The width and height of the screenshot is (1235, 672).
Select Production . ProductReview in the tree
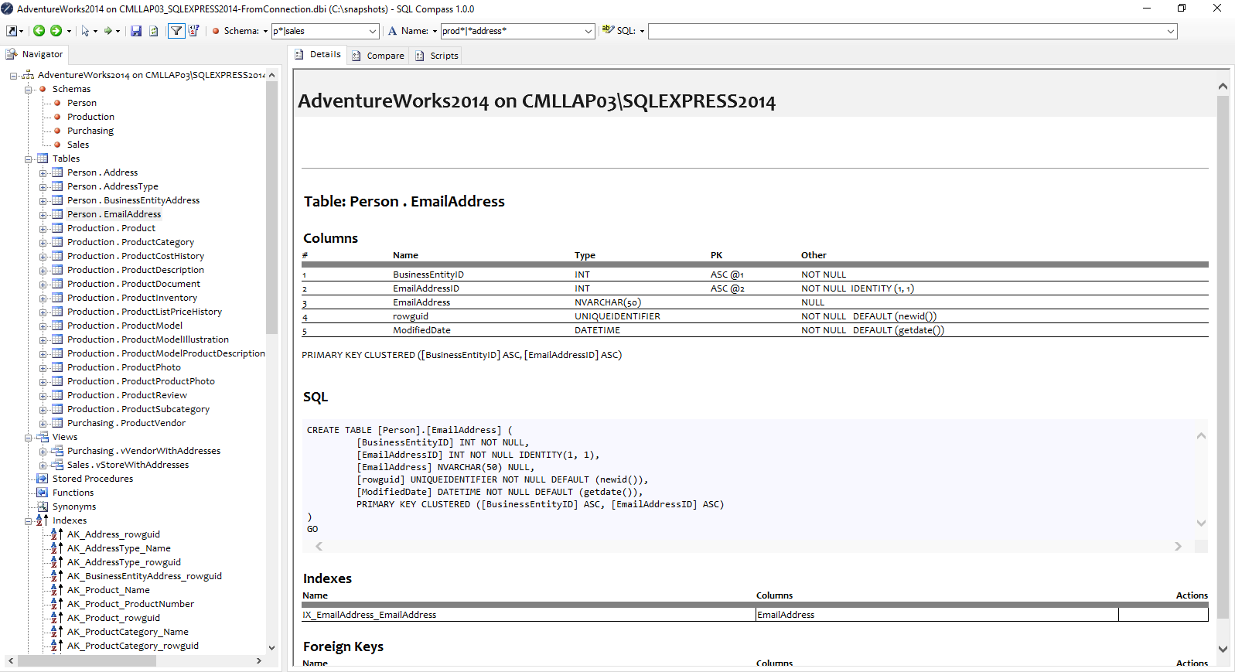click(x=127, y=395)
